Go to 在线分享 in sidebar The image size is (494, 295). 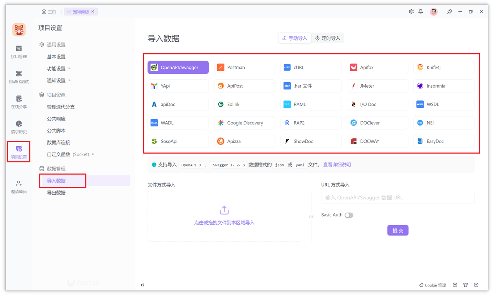[x=19, y=102]
